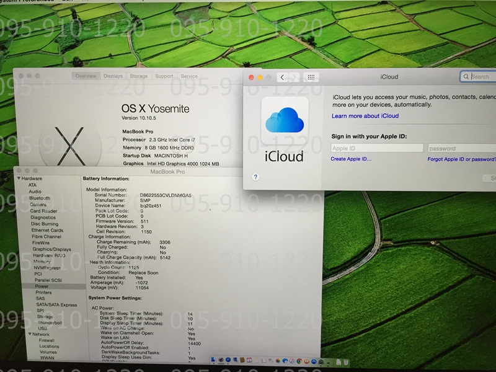This screenshot has height=372, width=496.
Task: Switch to the Displays tab
Action: point(113,76)
